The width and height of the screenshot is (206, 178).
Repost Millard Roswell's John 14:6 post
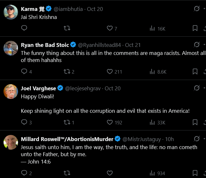67,173
